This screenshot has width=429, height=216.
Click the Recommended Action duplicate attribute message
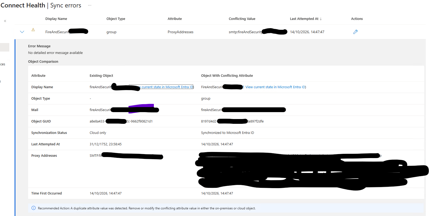(x=147, y=208)
